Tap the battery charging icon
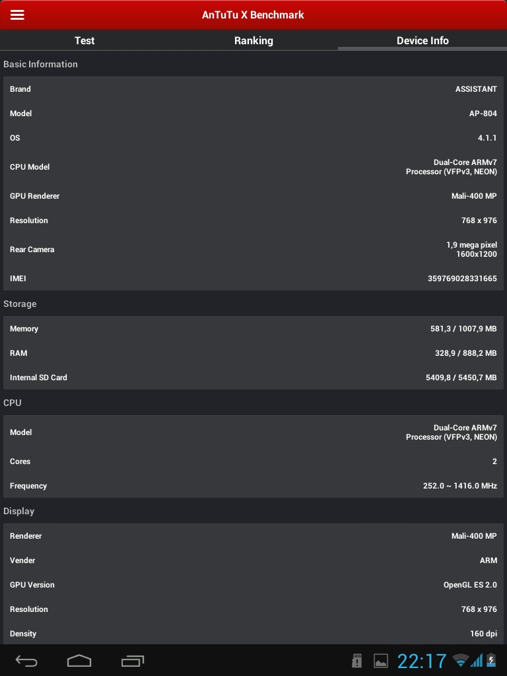Image resolution: width=507 pixels, height=676 pixels. (x=491, y=660)
